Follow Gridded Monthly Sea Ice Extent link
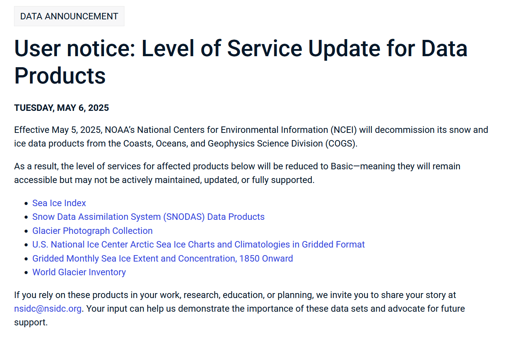The width and height of the screenshot is (508, 347). pyautogui.click(x=163, y=259)
